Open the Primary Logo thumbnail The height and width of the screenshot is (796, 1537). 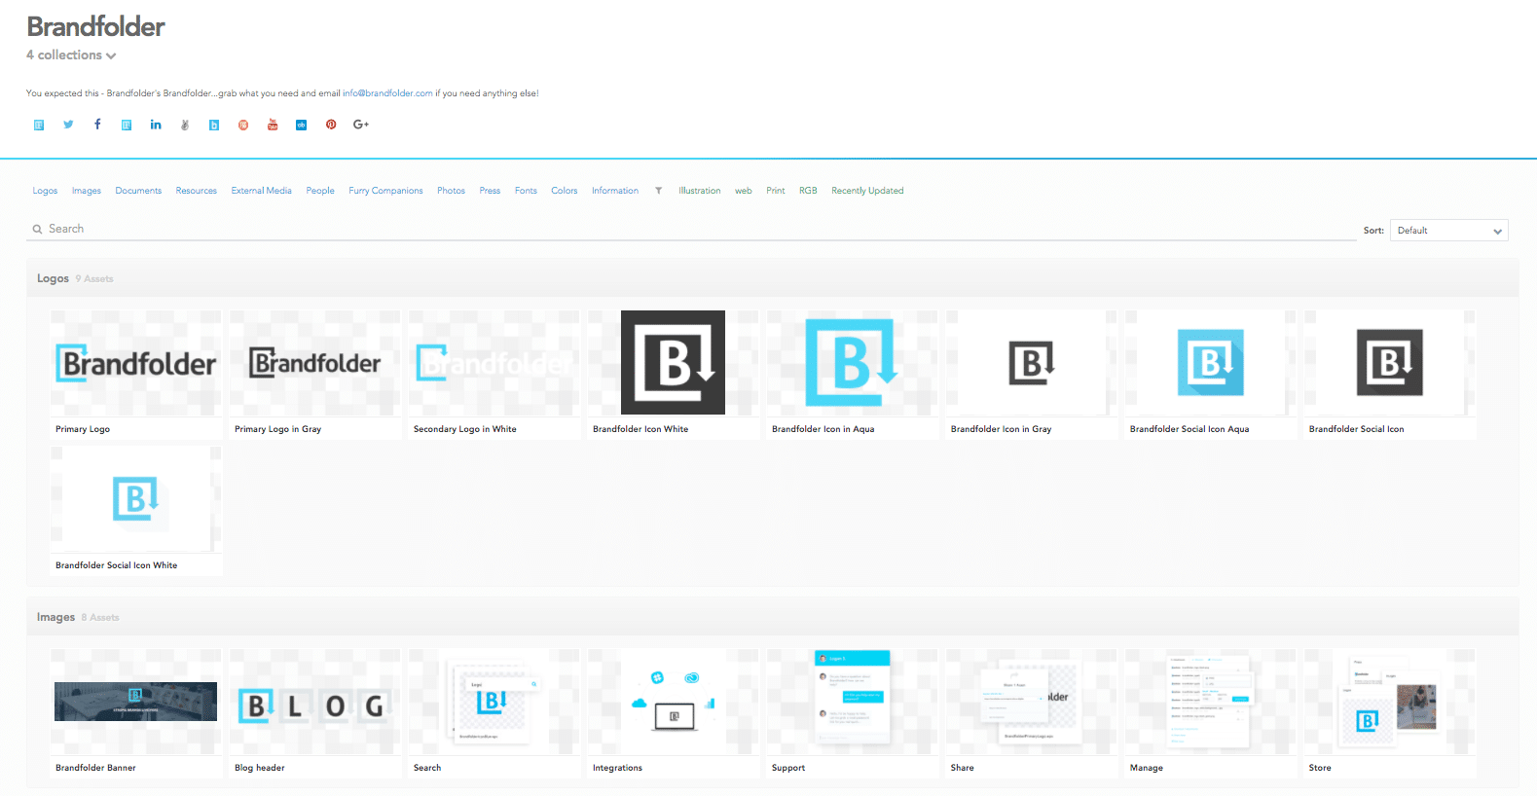pos(136,363)
